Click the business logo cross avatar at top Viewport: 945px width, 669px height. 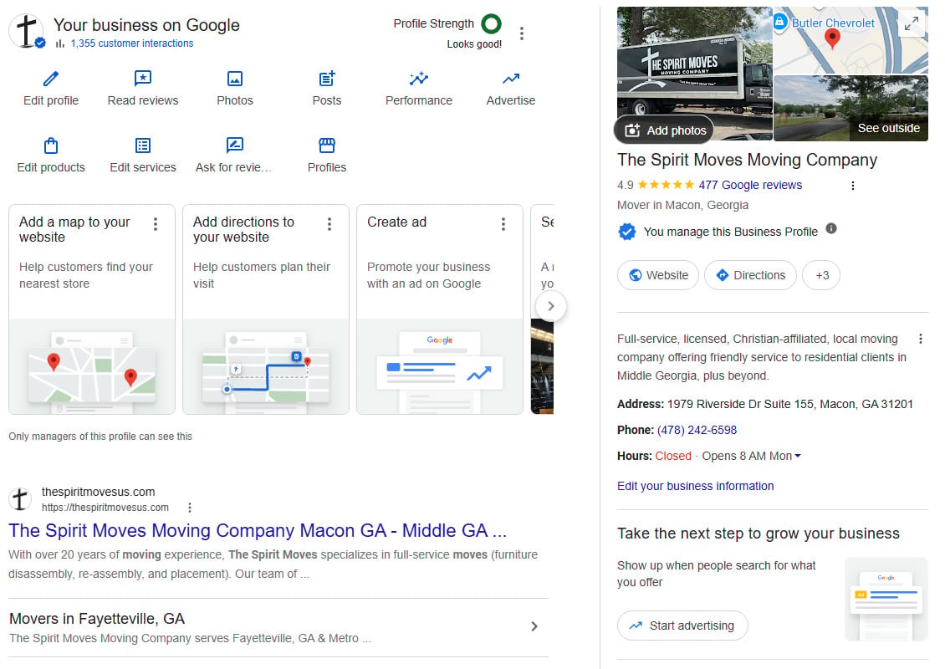[26, 30]
